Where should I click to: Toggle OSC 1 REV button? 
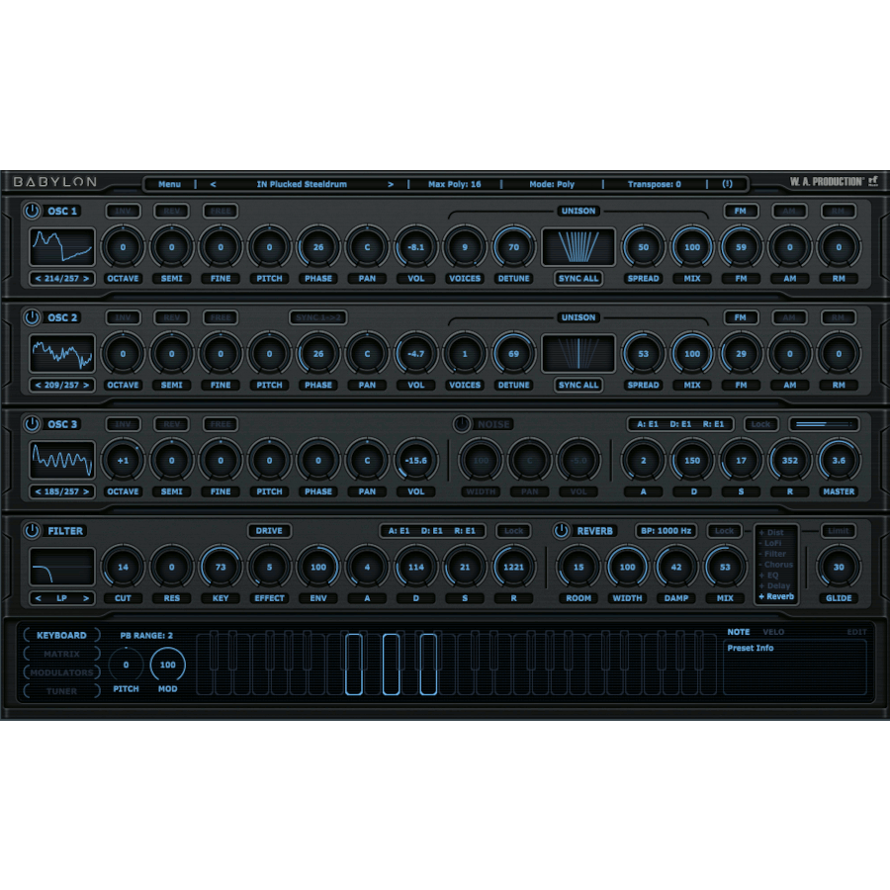point(171,212)
